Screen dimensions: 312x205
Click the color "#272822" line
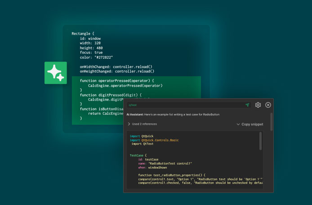pos(96,57)
